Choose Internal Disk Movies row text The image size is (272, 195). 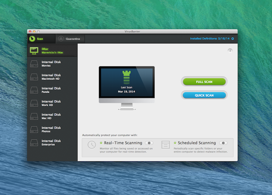(x=51, y=64)
